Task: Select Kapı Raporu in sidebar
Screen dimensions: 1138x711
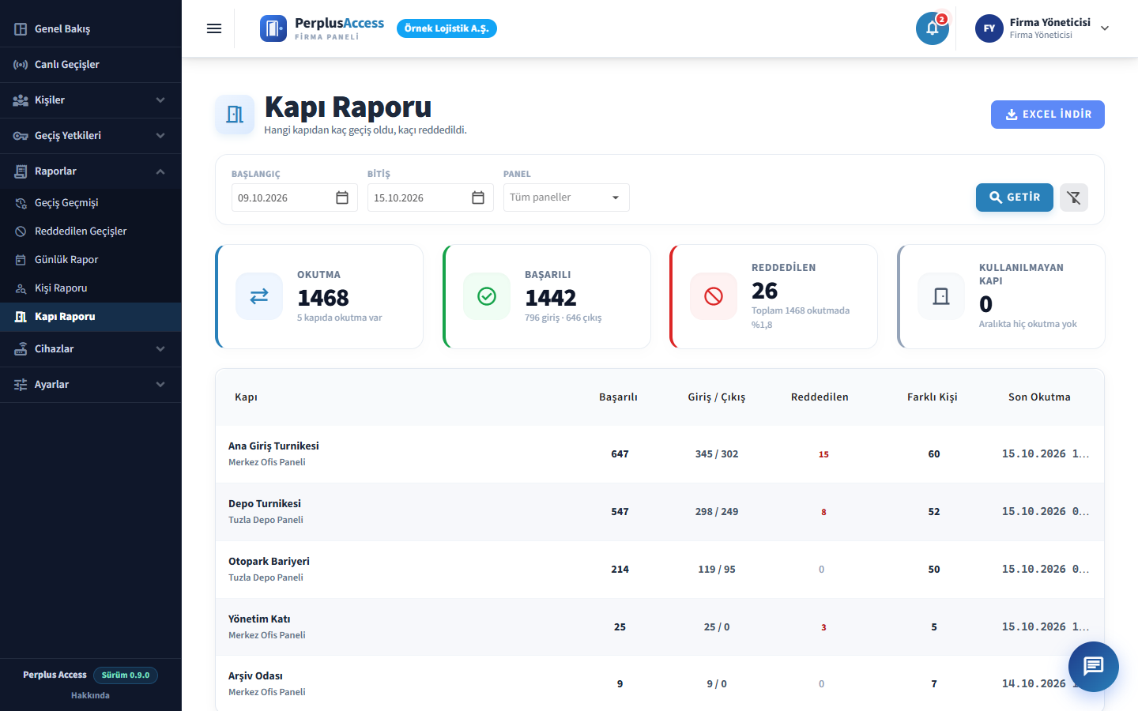Action: pyautogui.click(x=91, y=317)
